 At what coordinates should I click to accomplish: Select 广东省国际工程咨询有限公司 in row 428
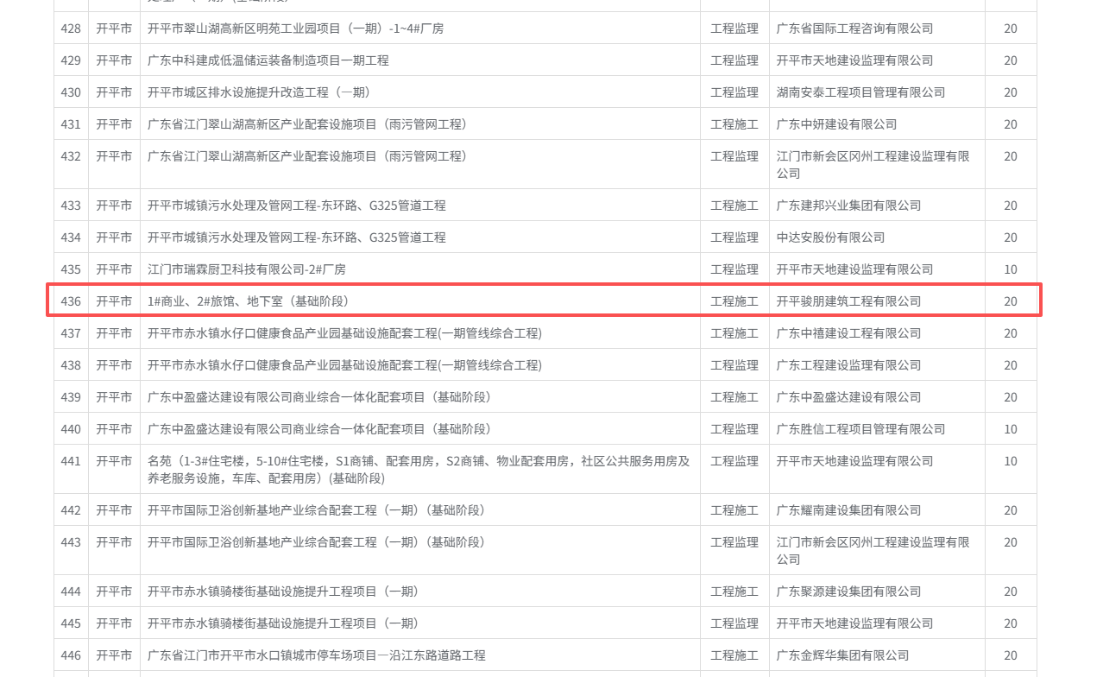pyautogui.click(x=854, y=28)
